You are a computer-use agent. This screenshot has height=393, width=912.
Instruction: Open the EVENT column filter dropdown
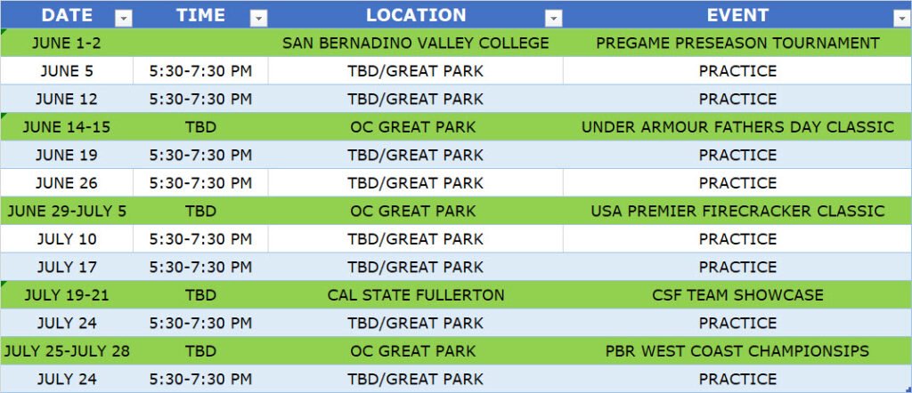pyautogui.click(x=901, y=19)
